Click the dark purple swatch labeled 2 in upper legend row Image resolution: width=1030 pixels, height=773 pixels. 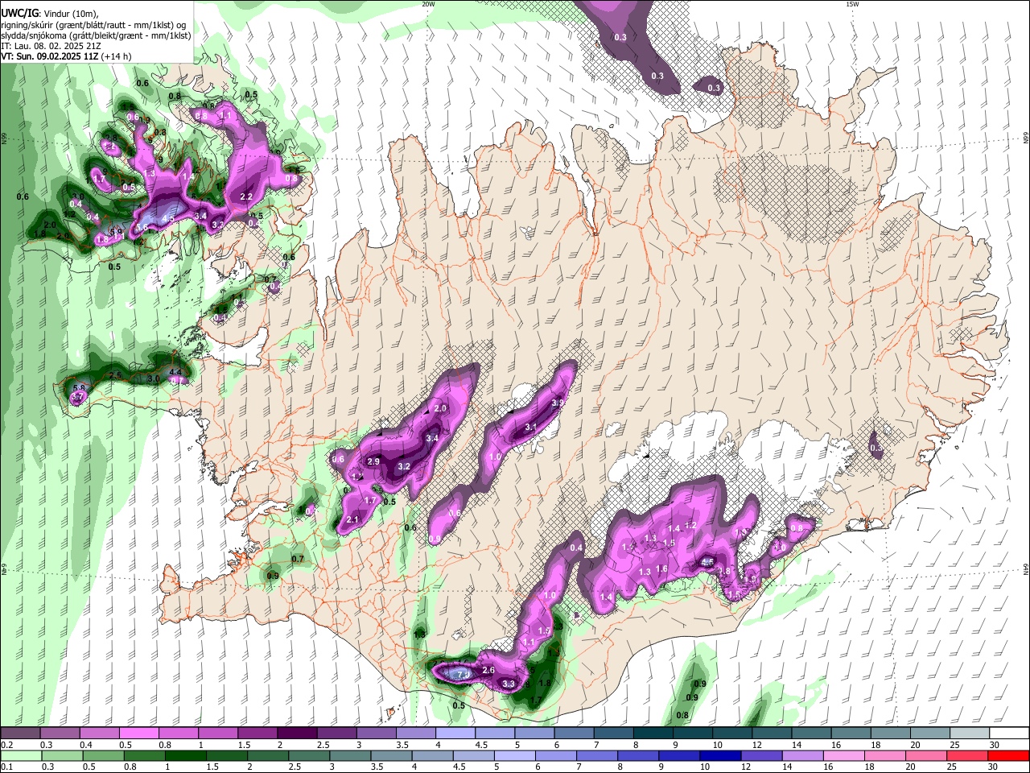296,734
